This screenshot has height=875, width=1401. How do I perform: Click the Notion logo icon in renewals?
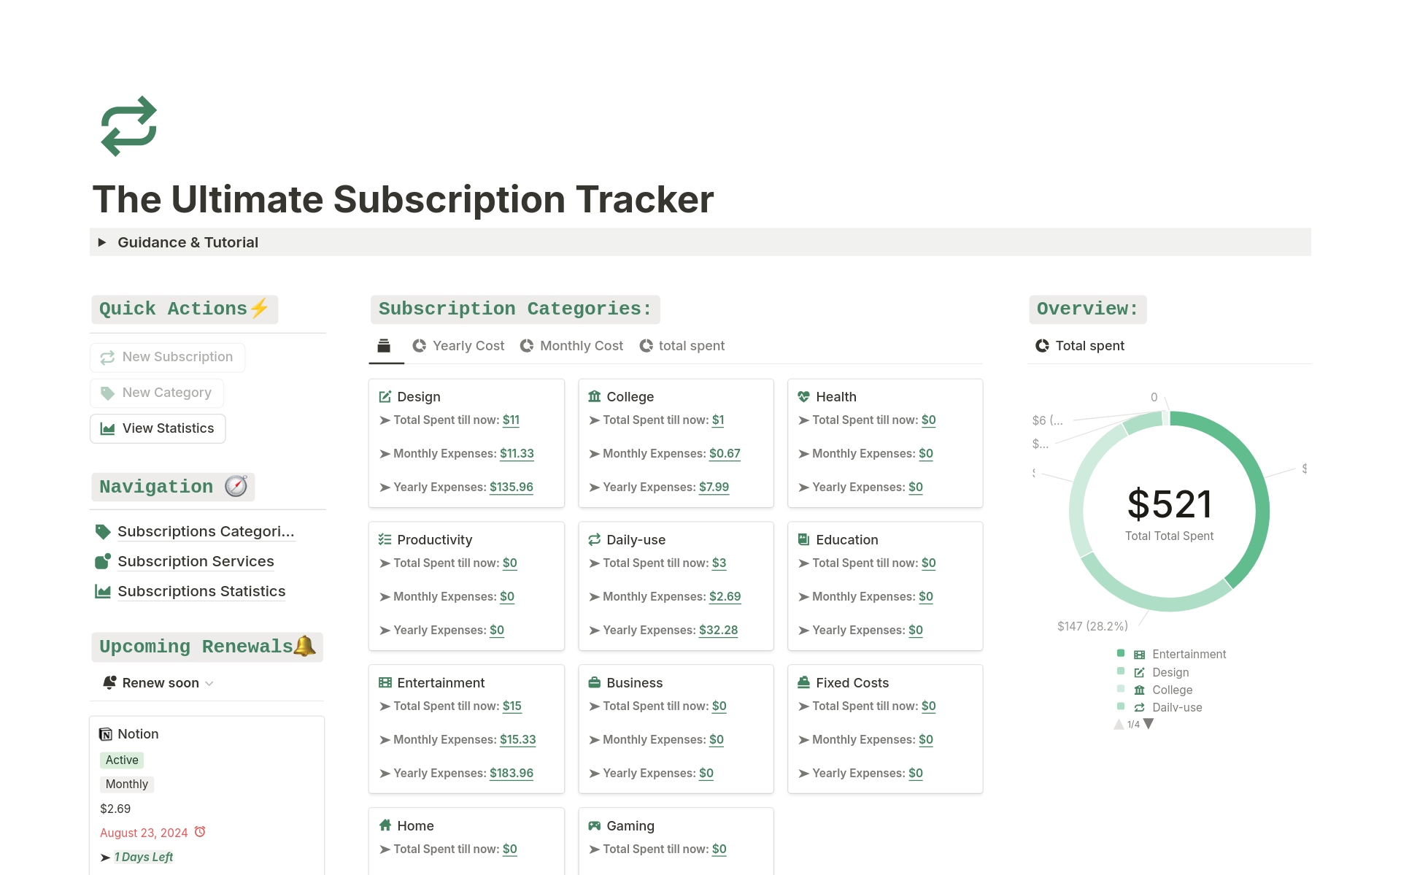click(x=106, y=734)
